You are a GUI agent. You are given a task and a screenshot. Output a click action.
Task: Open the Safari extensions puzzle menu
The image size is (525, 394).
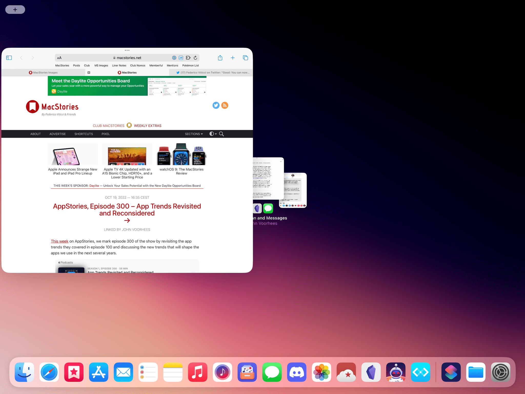tap(188, 58)
